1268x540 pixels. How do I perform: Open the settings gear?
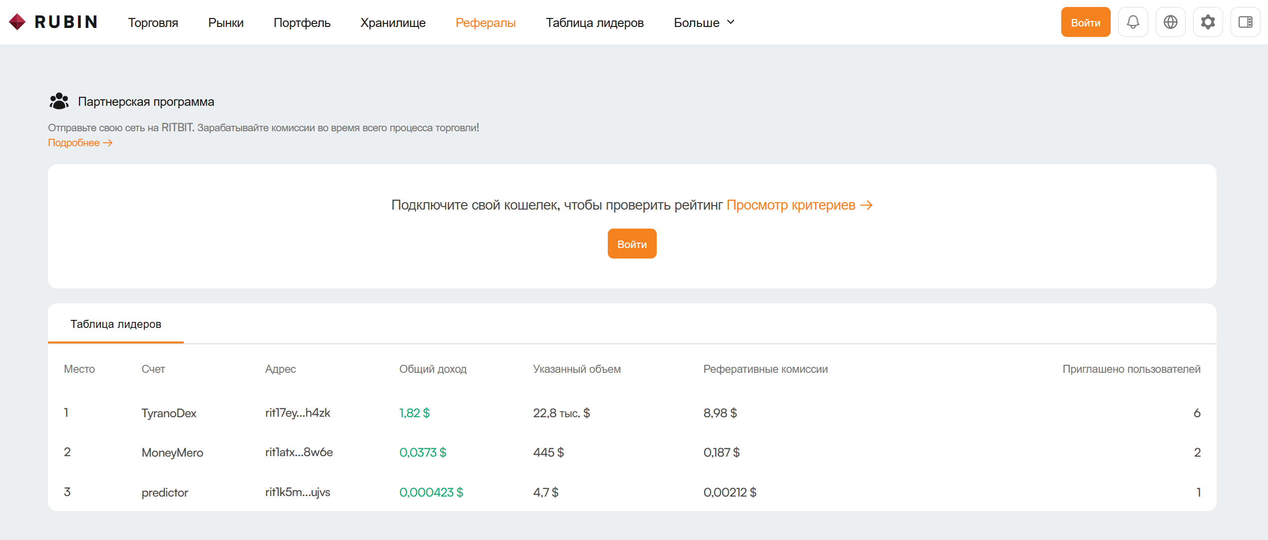pyautogui.click(x=1208, y=22)
